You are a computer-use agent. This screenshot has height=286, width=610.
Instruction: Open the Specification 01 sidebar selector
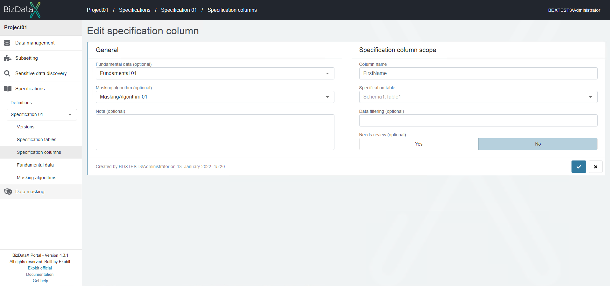[42, 114]
